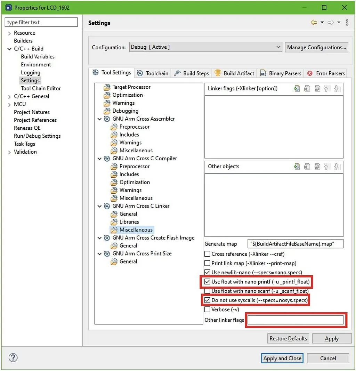Click the Restore Defaults button
Screen dimensions: 356x371
(288, 339)
